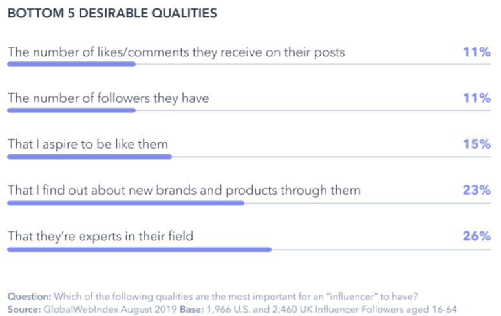Click the bold "Question:" footnote label
The width and height of the screenshot is (501, 316).
point(29,297)
